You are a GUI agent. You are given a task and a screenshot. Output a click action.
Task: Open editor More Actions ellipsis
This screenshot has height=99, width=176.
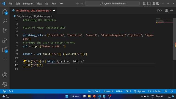[x=171, y=10]
